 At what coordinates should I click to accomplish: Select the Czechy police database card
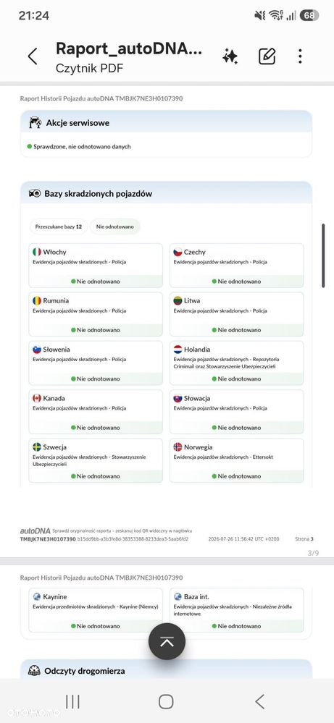(x=237, y=265)
